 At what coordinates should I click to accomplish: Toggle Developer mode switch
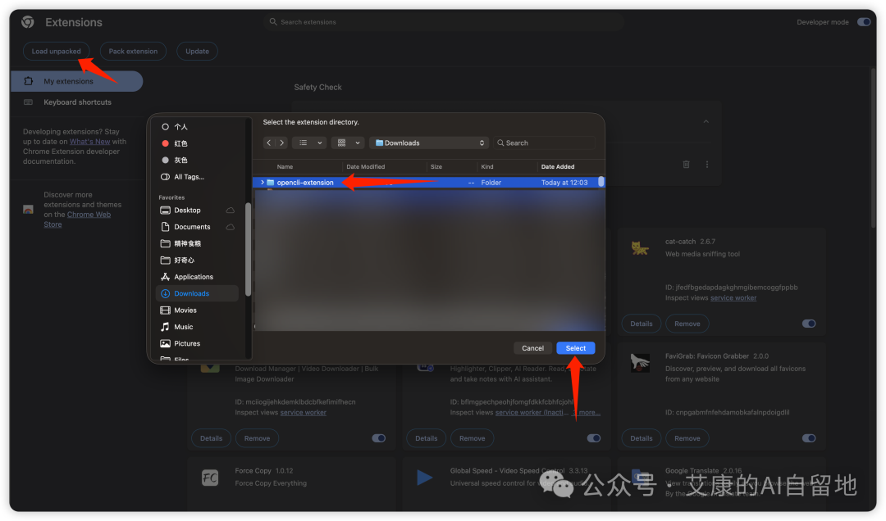pos(863,22)
